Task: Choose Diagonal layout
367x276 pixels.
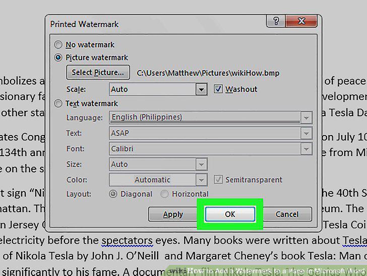Action: point(113,194)
